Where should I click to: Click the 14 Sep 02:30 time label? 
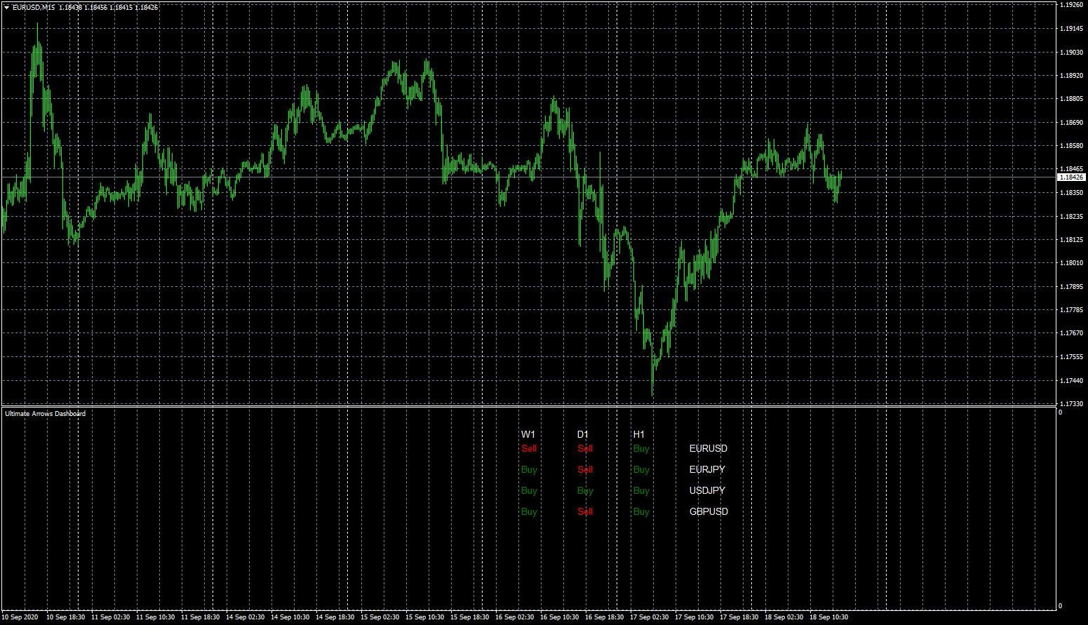pyautogui.click(x=246, y=617)
